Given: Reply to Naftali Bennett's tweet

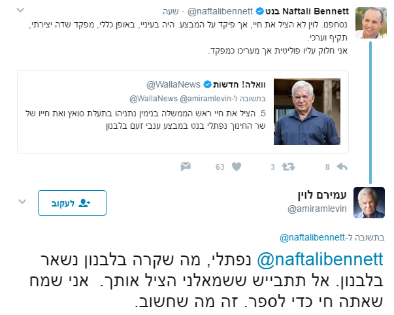Looking at the screenshot, I should (x=340, y=167).
